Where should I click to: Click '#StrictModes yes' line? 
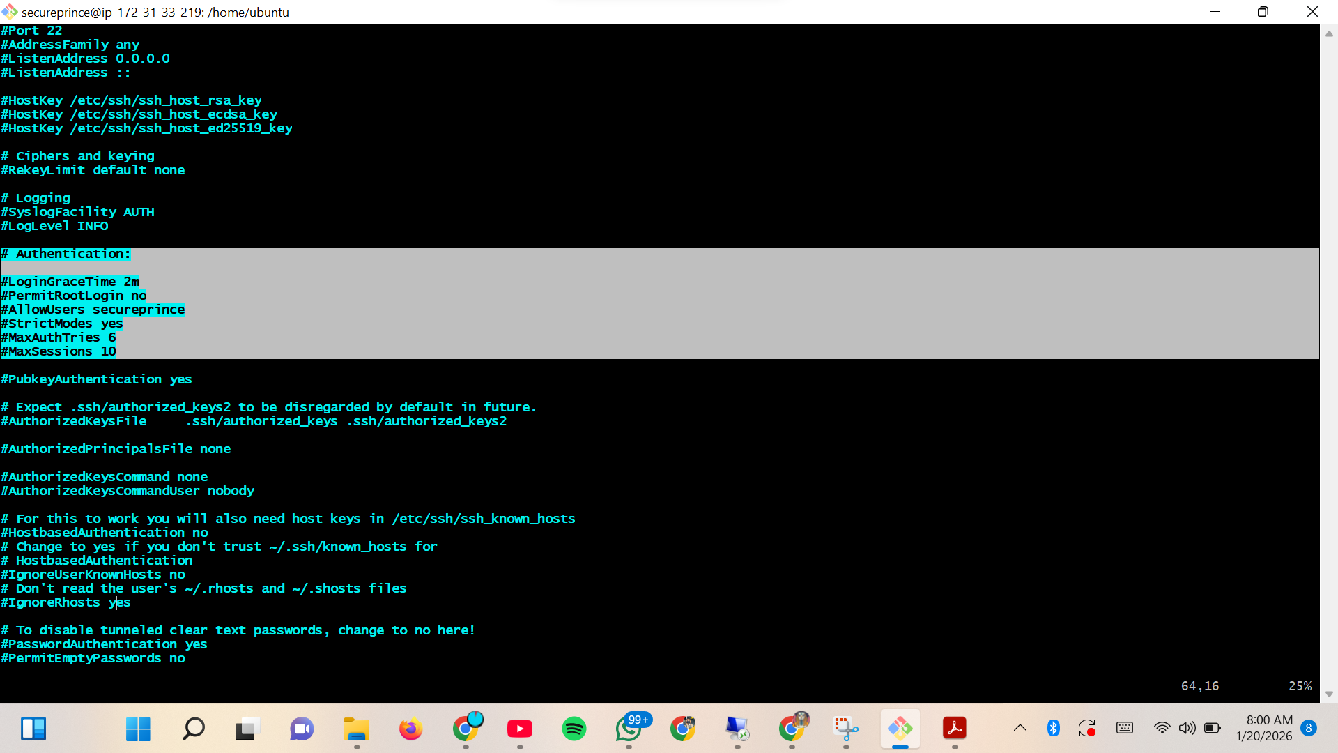(x=63, y=324)
